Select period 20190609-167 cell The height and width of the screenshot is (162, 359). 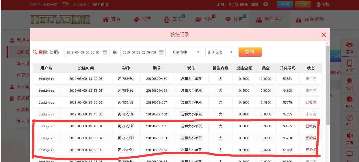pyautogui.click(x=157, y=102)
